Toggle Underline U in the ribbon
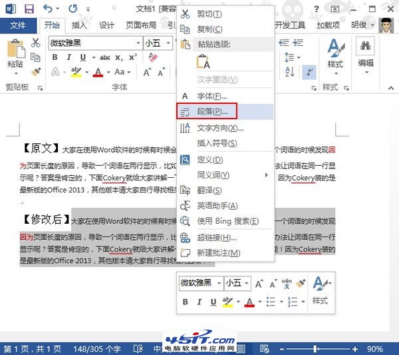Image resolution: width=399 pixels, height=355 pixels. point(83,57)
